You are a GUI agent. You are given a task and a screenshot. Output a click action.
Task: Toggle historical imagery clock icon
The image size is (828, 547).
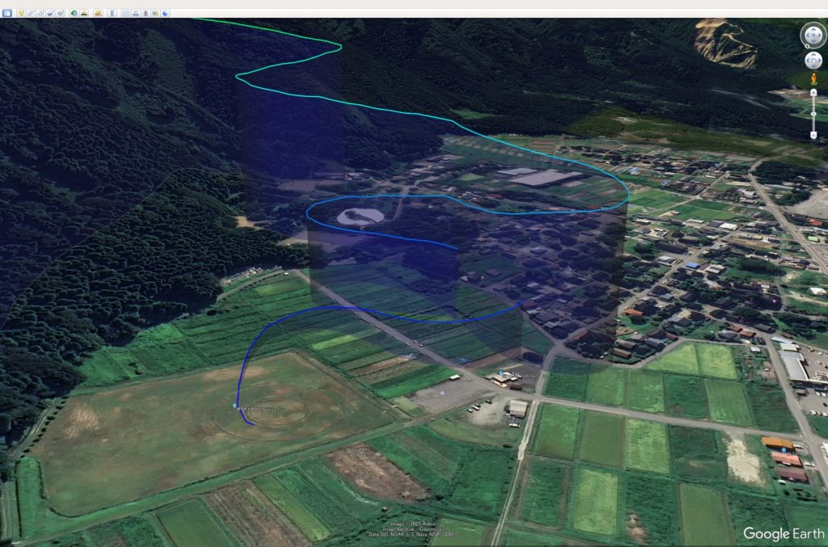click(74, 14)
